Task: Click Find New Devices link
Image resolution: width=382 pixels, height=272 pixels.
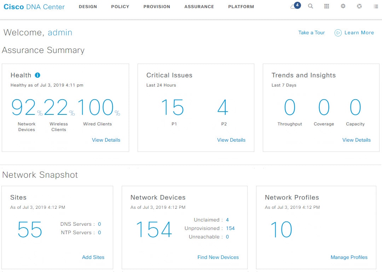Action: (x=218, y=257)
